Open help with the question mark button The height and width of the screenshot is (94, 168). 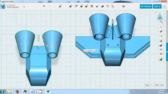click(x=164, y=6)
